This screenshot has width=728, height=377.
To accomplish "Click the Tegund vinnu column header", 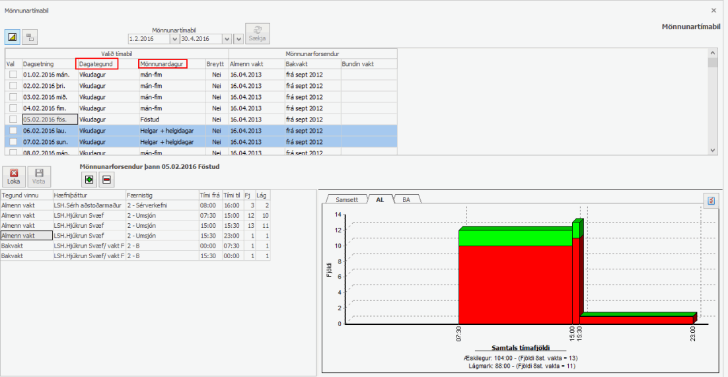I will (26, 195).
